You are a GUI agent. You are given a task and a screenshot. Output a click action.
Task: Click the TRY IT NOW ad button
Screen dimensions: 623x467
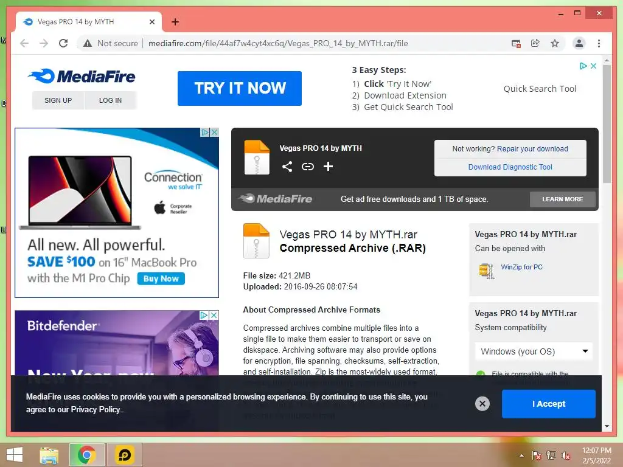(x=240, y=88)
